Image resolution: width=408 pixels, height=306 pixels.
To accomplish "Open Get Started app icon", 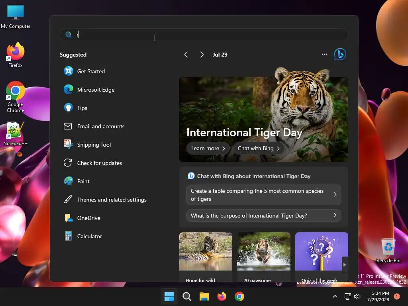I will tap(69, 71).
